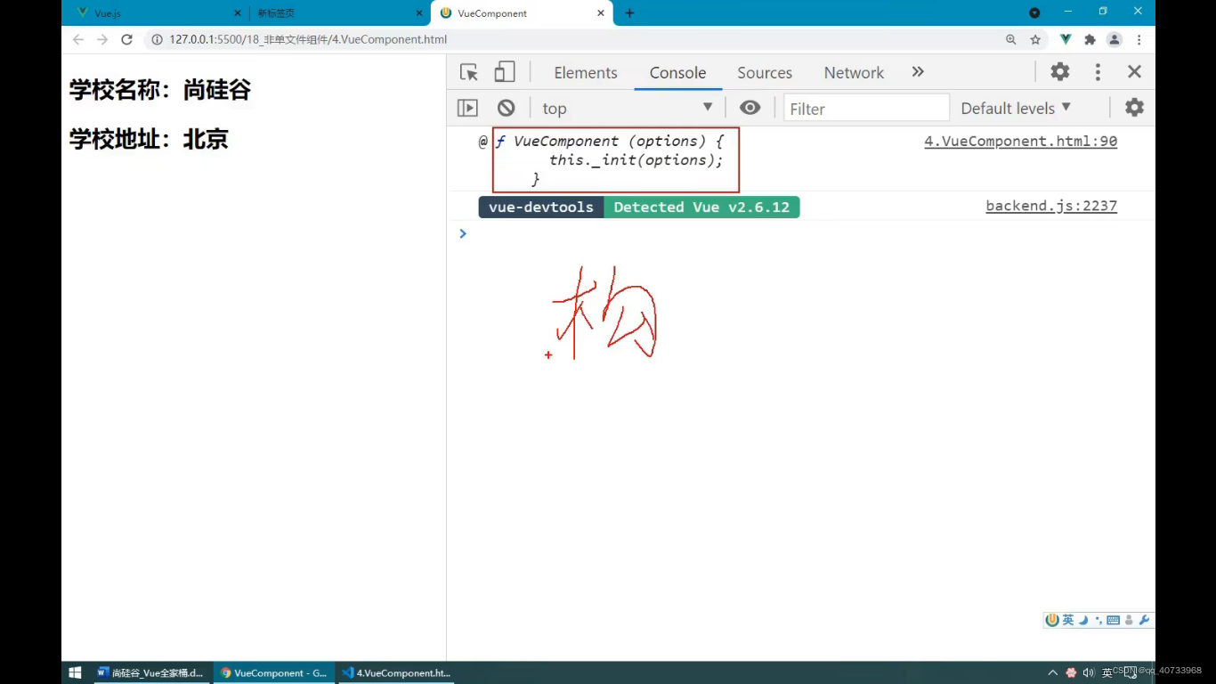Close the Vue.js browser tab
The height and width of the screenshot is (684, 1216).
pyautogui.click(x=237, y=13)
